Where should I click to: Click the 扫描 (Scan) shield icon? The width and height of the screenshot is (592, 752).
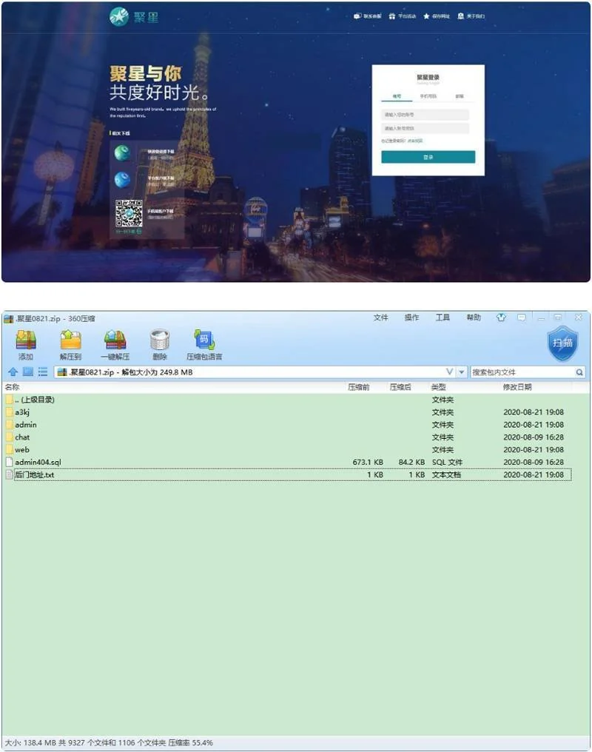pyautogui.click(x=562, y=343)
